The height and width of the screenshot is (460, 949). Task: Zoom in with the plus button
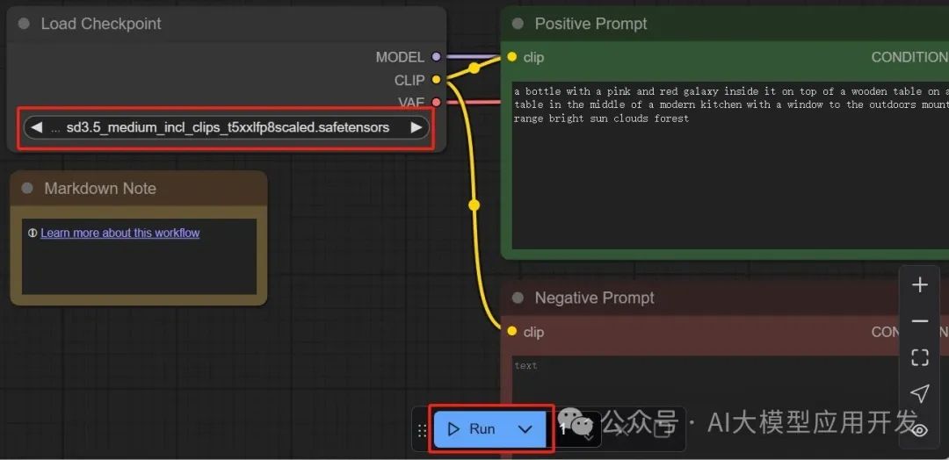(x=920, y=284)
